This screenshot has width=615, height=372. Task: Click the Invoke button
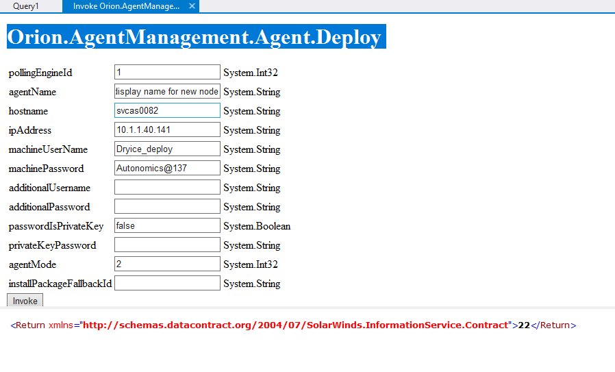tap(25, 301)
